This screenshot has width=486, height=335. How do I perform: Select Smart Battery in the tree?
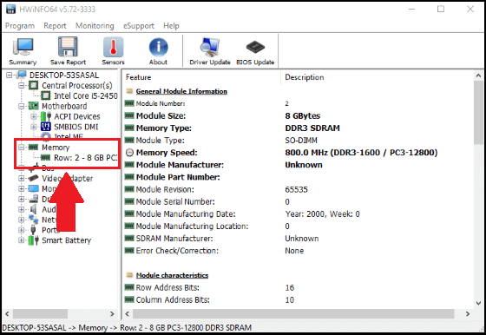(66, 240)
